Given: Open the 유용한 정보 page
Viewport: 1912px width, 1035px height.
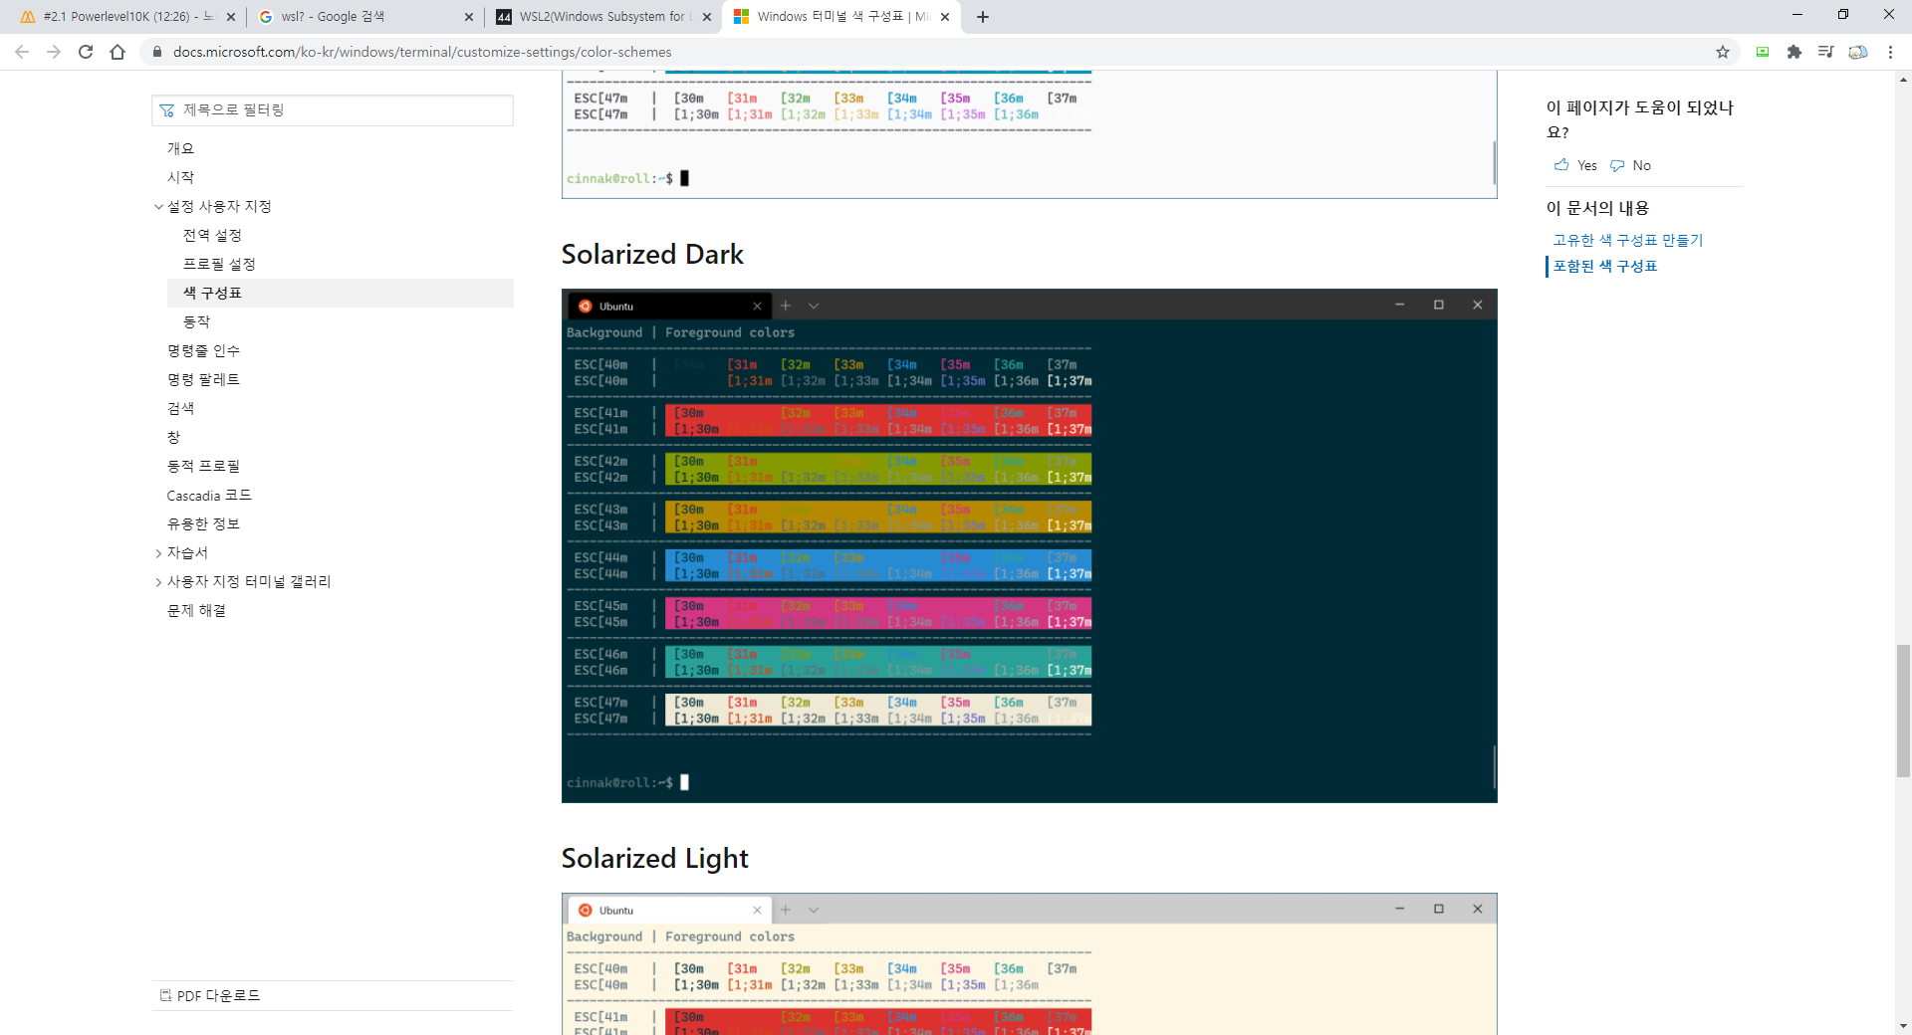Looking at the screenshot, I should 203,523.
